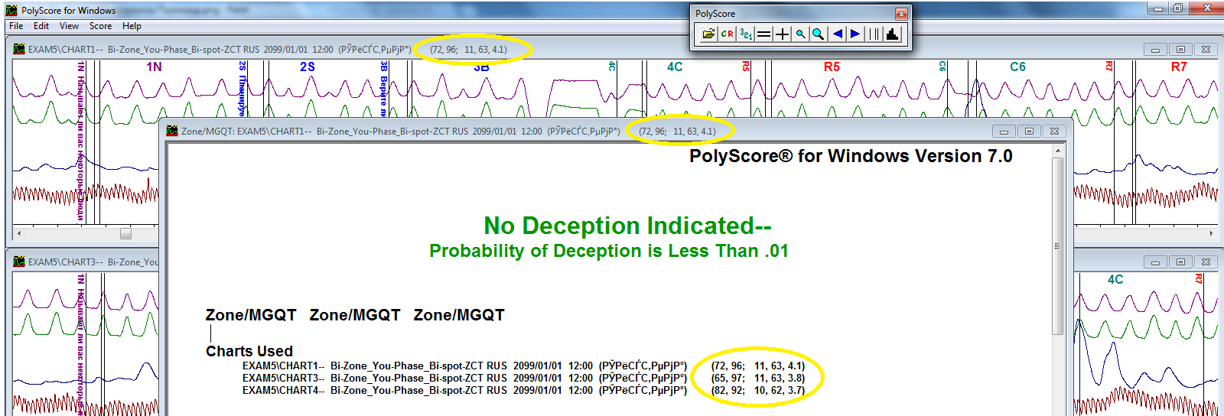Click the 'No Deception Indicated--' result text
Viewport: 1224px width, 416px height.
click(x=627, y=226)
